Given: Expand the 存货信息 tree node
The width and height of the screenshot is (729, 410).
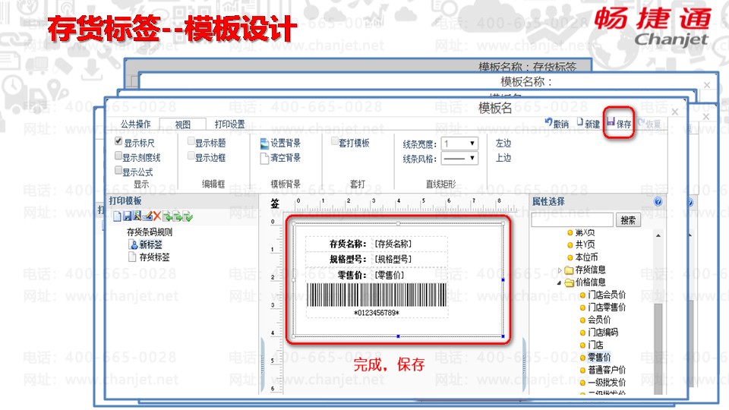Looking at the screenshot, I should click(x=560, y=270).
